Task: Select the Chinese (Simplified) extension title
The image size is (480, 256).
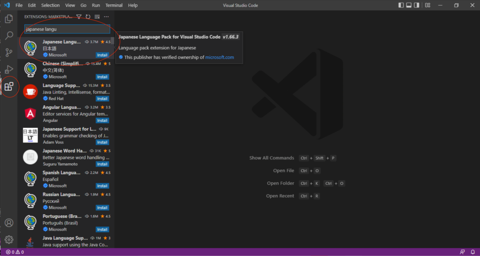Action: pyautogui.click(x=63, y=64)
